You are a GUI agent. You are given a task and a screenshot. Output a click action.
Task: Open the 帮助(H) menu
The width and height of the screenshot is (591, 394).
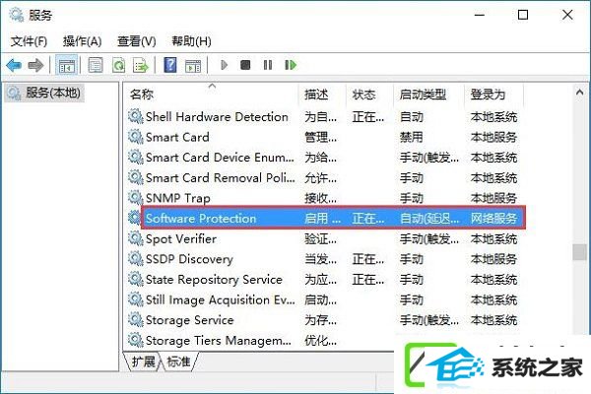coord(191,41)
